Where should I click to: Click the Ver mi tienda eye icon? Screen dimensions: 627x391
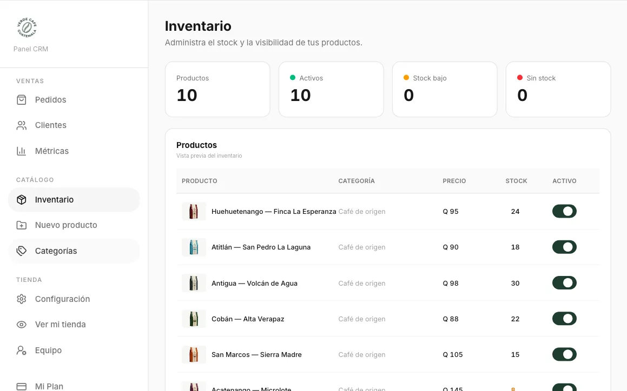(x=22, y=325)
